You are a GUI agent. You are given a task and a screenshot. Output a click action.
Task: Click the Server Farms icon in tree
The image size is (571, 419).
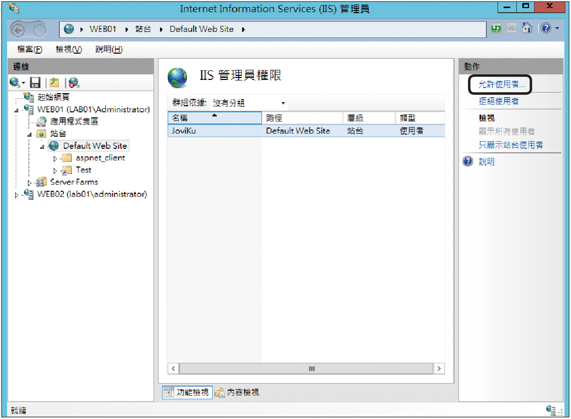pos(41,182)
